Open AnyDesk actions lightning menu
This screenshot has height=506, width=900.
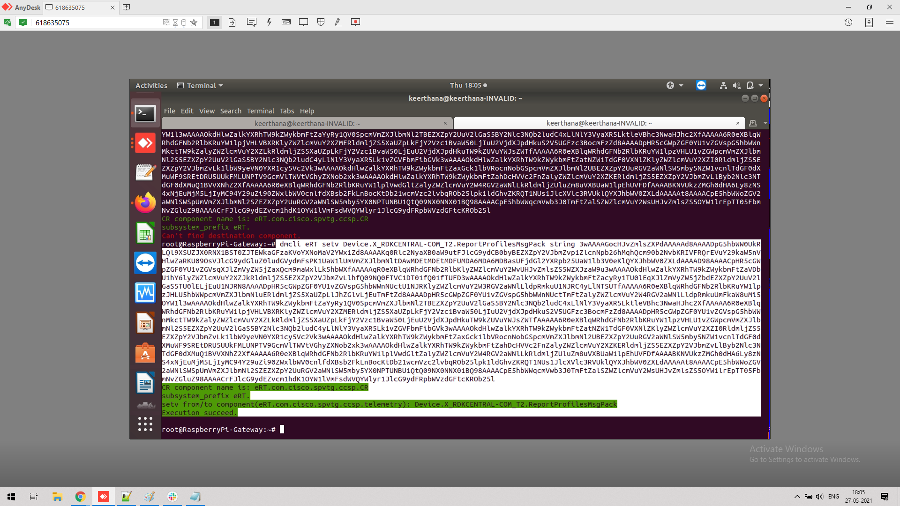coord(269,22)
